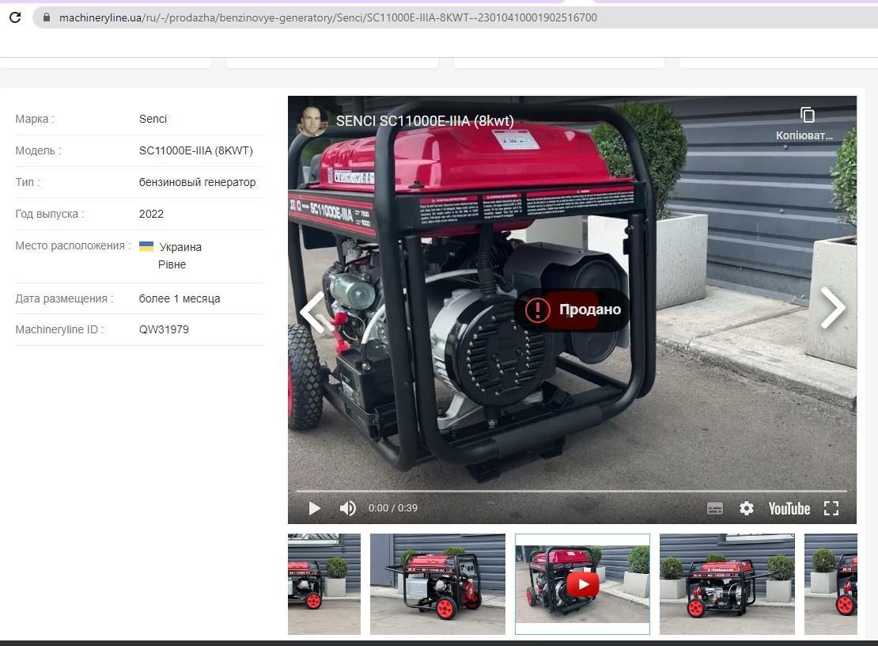878x646 pixels.
Task: Select the video thumbnail with play icon
Action: point(582,584)
